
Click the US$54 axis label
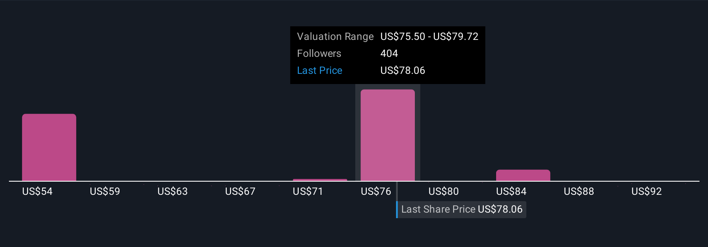(x=37, y=191)
